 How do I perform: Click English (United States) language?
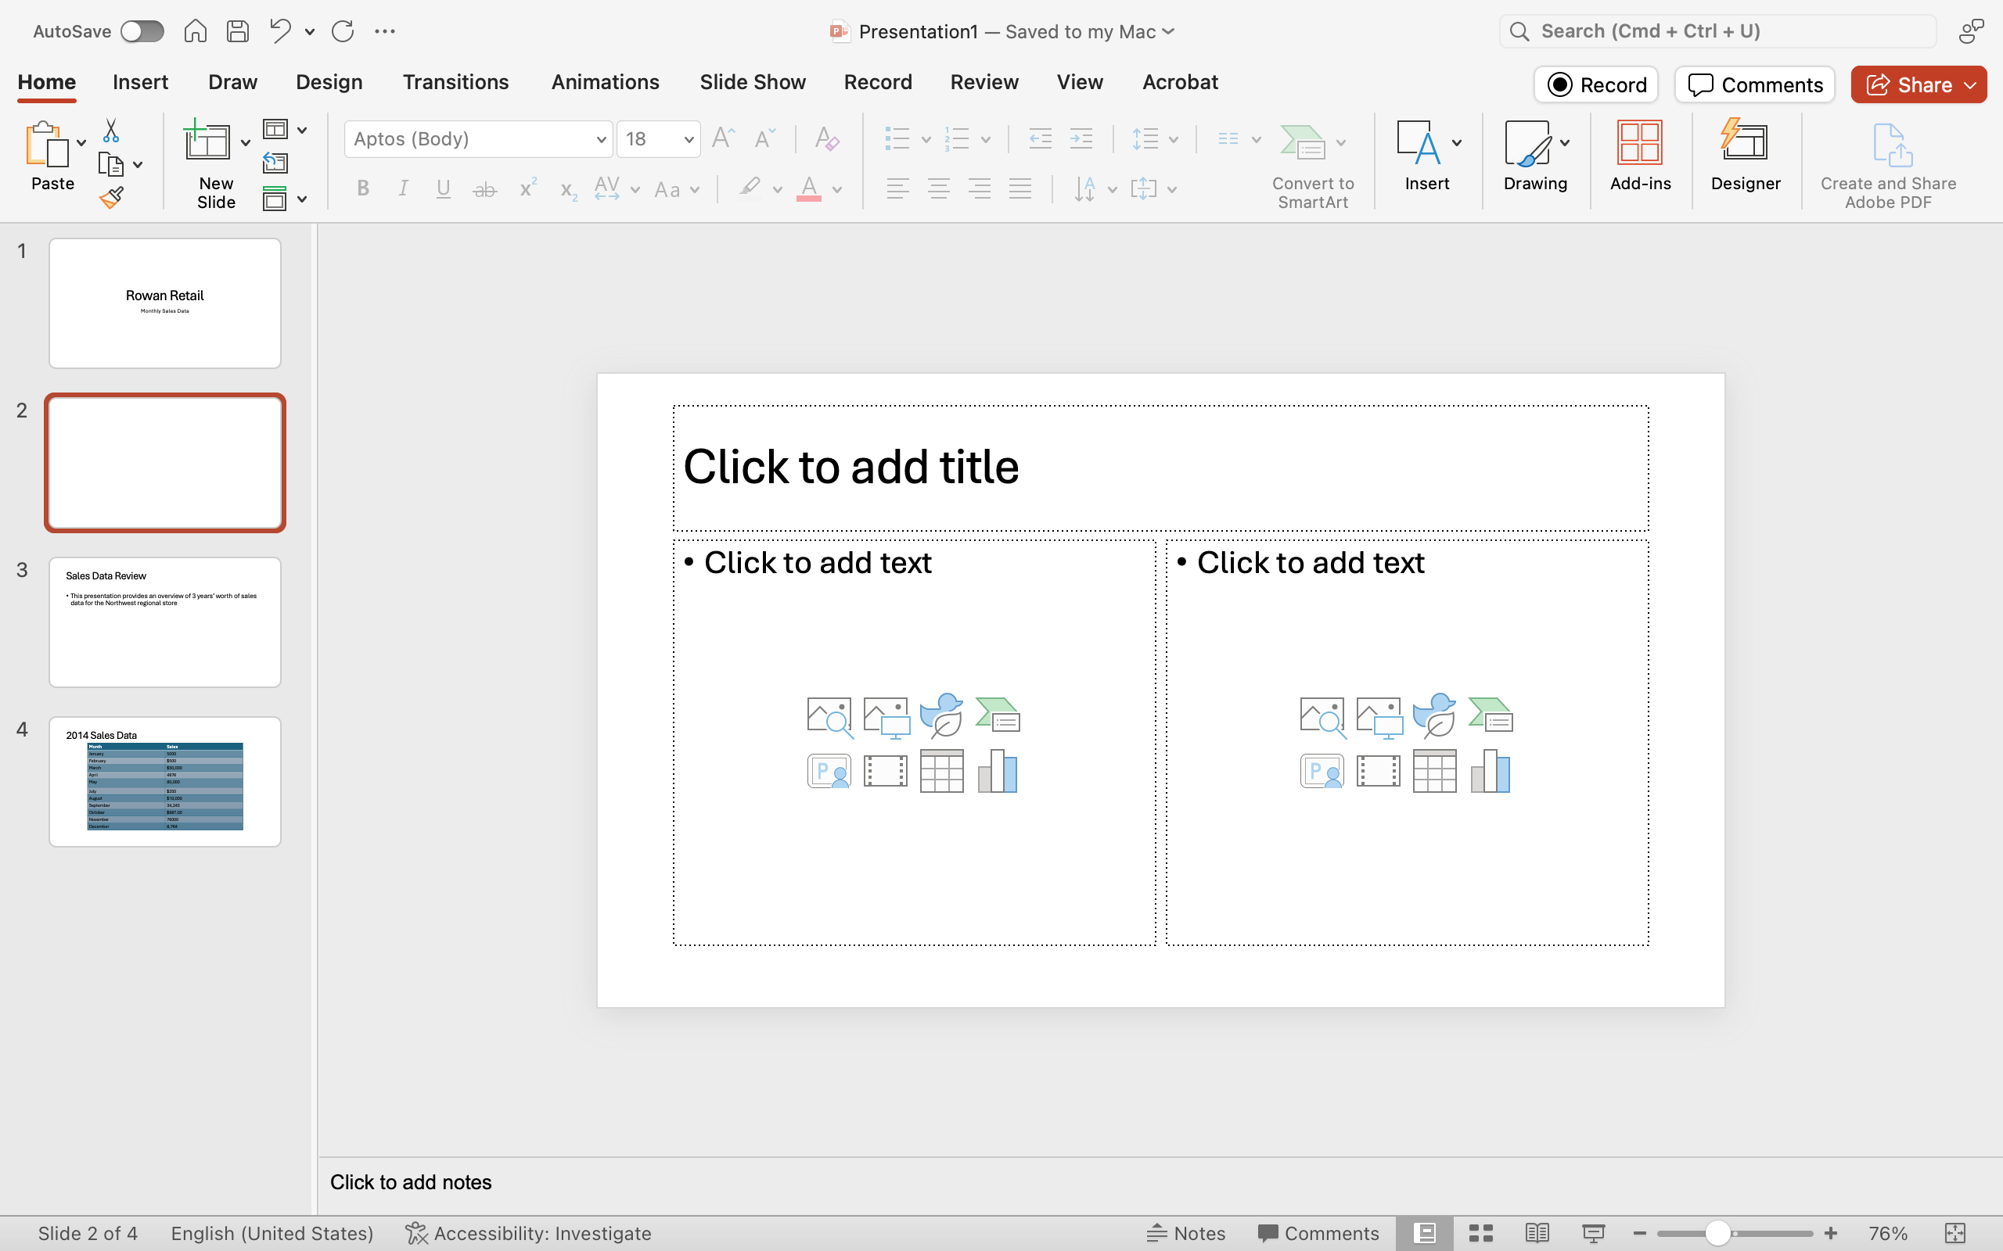click(272, 1233)
